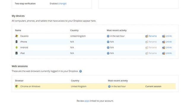
Task: Click 'Chrome on Windows' browser name
Action: point(30,86)
